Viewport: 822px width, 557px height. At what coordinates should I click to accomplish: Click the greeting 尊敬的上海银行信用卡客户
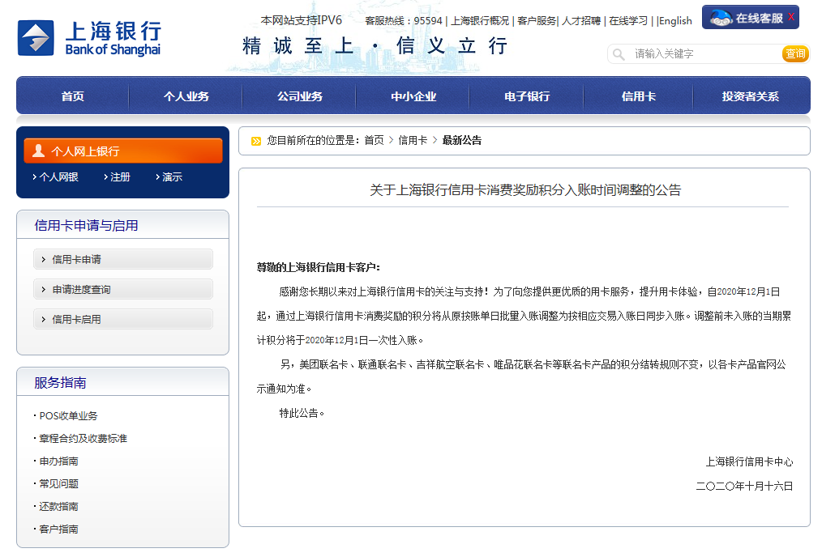[x=319, y=267]
